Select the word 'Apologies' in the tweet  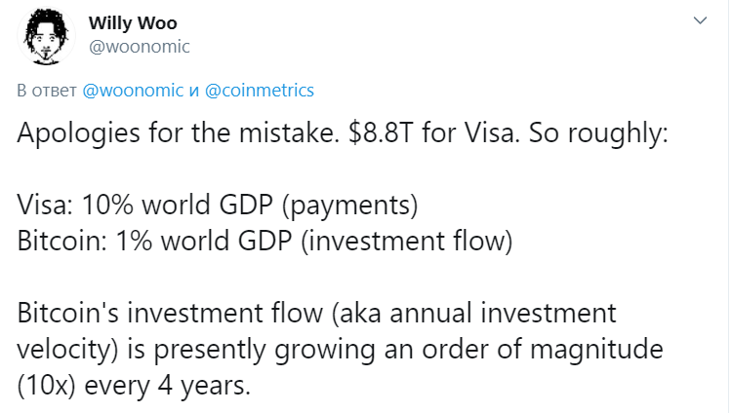click(78, 133)
